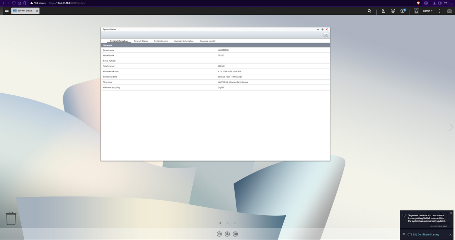Go to next desktop page arrow
Screen dimensions: 455x240
[x=451, y=128]
